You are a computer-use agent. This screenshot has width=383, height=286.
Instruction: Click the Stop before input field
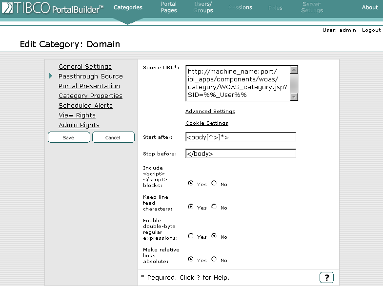coord(241,154)
